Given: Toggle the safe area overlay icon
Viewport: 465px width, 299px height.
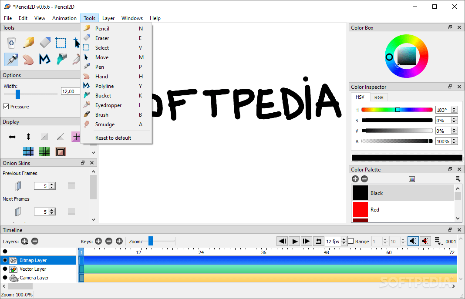Looking at the screenshot, I should click(x=61, y=152).
